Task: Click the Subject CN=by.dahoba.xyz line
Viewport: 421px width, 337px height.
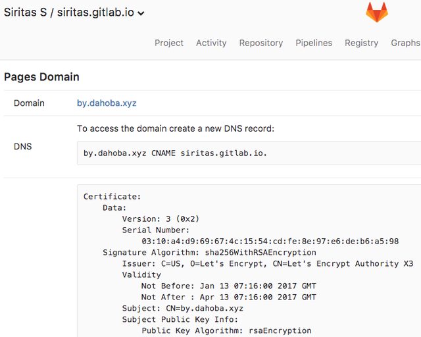Action: (x=182, y=308)
